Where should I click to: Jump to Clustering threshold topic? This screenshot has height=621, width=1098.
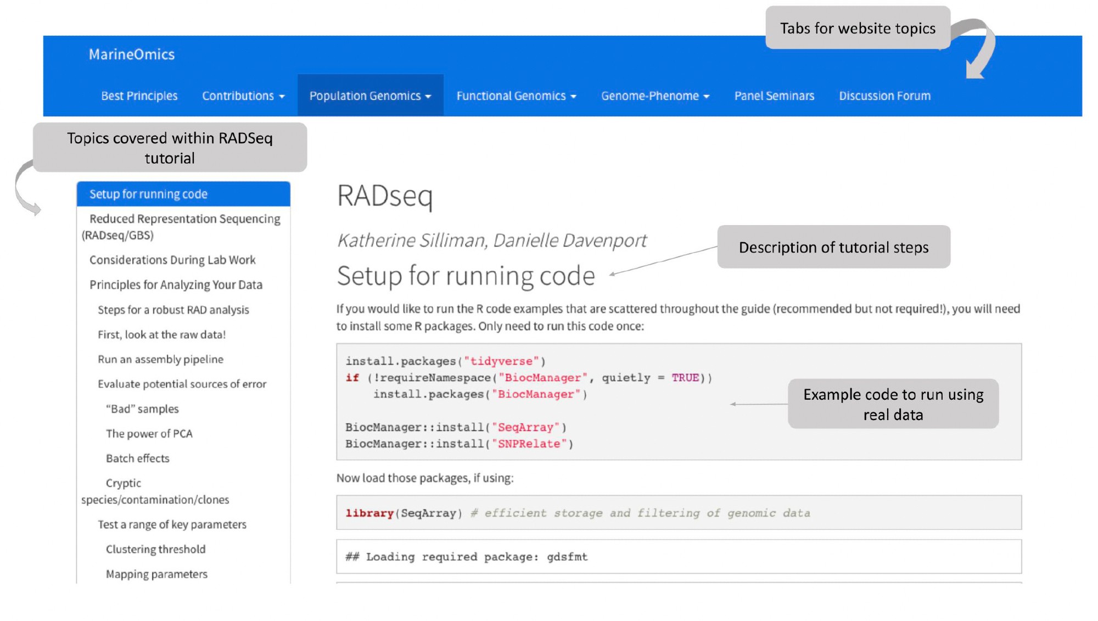pos(155,550)
